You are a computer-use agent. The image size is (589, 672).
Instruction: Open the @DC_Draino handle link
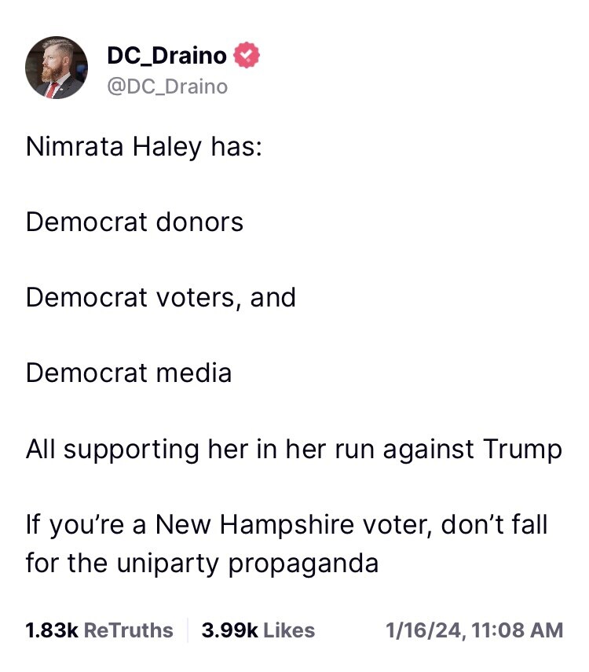click(166, 86)
